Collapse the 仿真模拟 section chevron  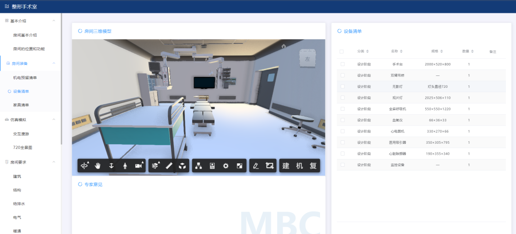pos(54,120)
